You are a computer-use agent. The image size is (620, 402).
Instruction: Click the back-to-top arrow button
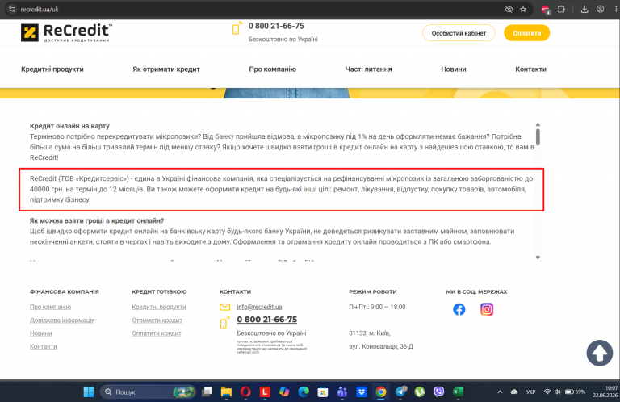point(600,353)
